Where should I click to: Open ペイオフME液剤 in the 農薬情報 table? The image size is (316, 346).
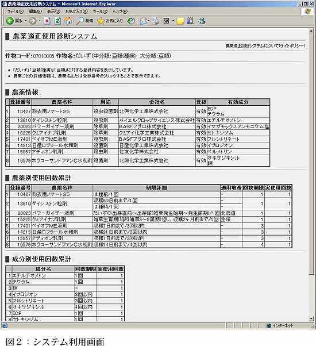[49, 139]
